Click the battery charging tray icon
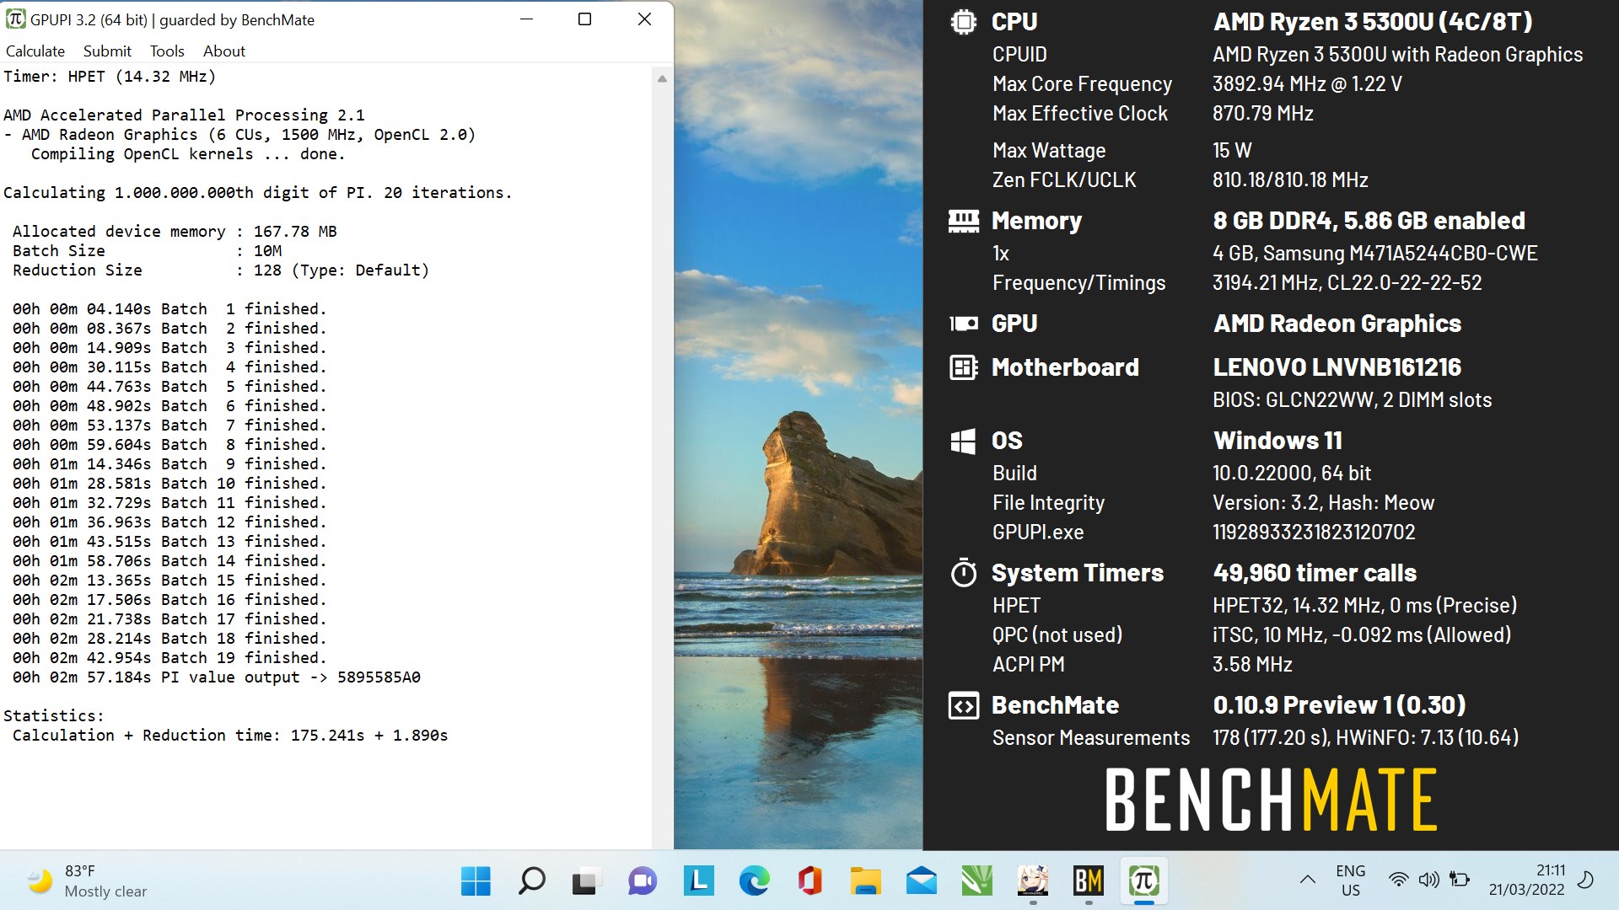 click(1459, 881)
